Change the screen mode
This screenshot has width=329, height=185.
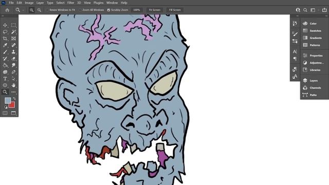click(x=13, y=113)
